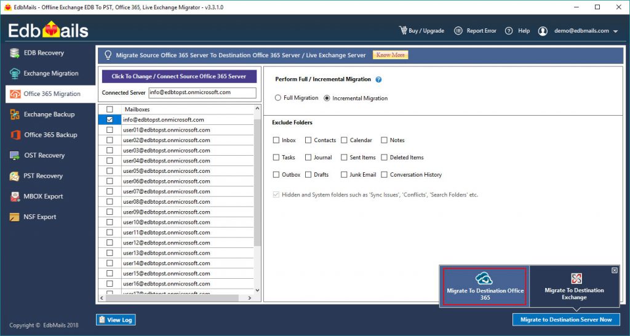Click the Office 365 Backup sidebar icon
This screenshot has height=336, width=630.
pos(15,135)
